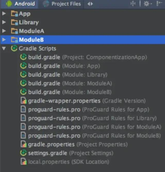Click the ModuleA folder icon

click(14, 31)
